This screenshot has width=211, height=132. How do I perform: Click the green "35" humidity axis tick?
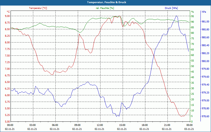(x=193, y=83)
